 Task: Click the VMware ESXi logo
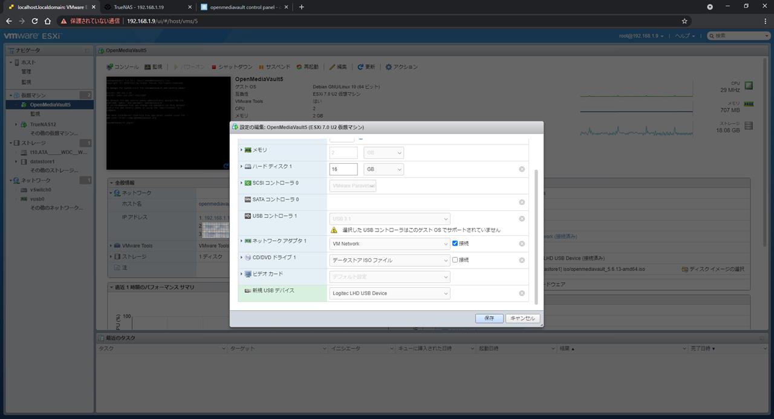(32, 36)
